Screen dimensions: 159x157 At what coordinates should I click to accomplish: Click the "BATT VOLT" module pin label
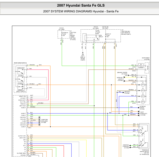pyautogui.click(x=23, y=106)
